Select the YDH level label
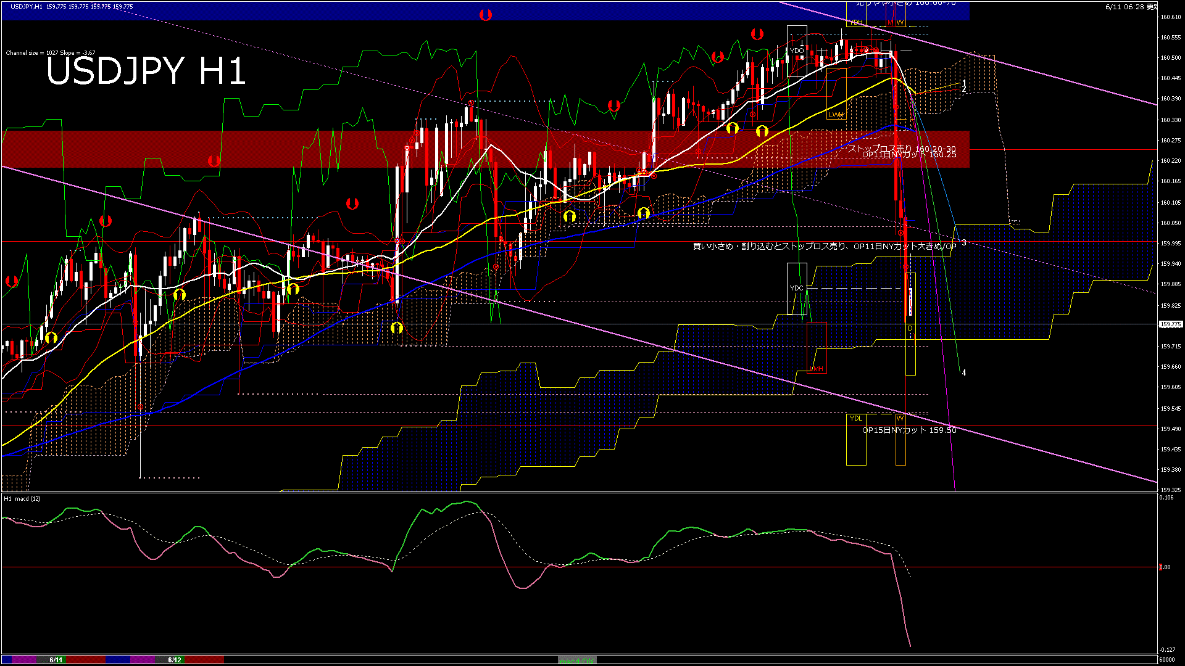 pyautogui.click(x=856, y=22)
